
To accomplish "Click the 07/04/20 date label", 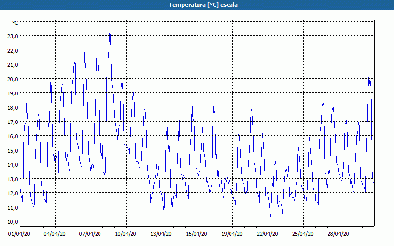I will click(x=90, y=234).
